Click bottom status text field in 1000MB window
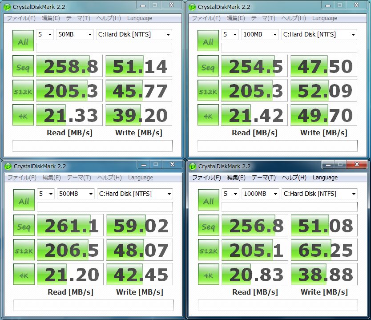 tap(278, 305)
